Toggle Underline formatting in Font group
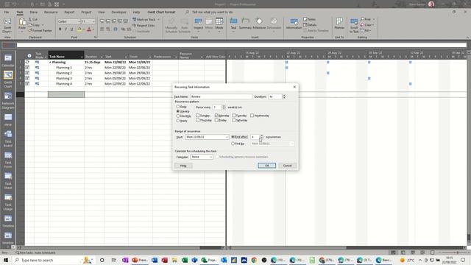The width and height of the screenshot is (471, 265). point(71,29)
